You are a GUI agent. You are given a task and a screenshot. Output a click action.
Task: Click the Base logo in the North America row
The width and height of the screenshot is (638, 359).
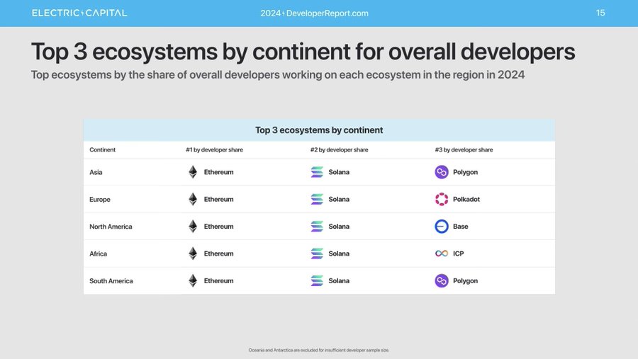tap(442, 227)
